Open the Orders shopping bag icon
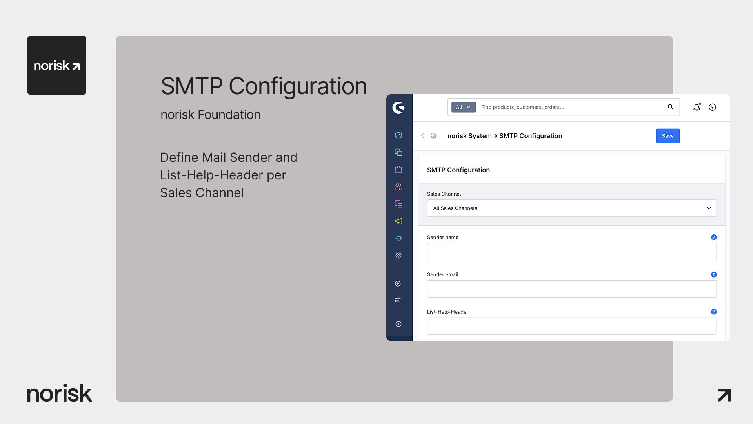 [398, 170]
